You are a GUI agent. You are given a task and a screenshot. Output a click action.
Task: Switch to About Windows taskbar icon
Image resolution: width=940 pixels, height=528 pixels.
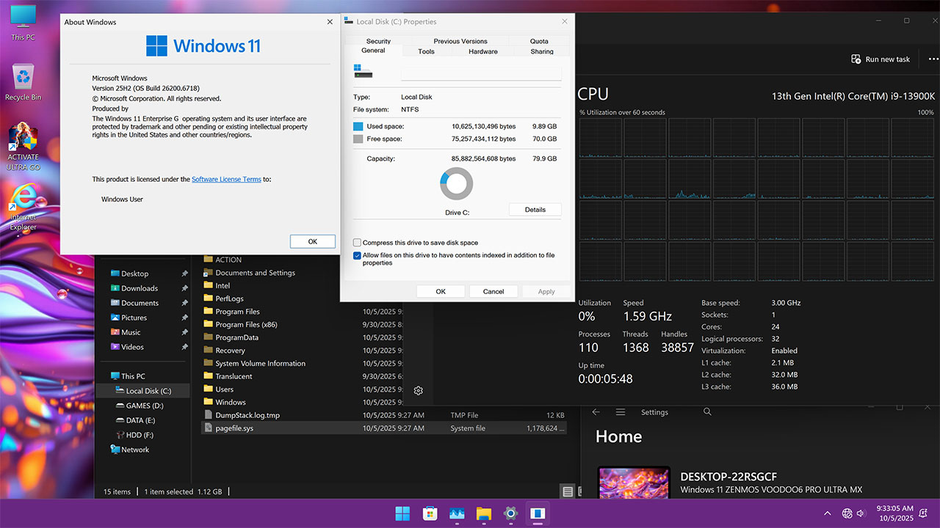(538, 513)
